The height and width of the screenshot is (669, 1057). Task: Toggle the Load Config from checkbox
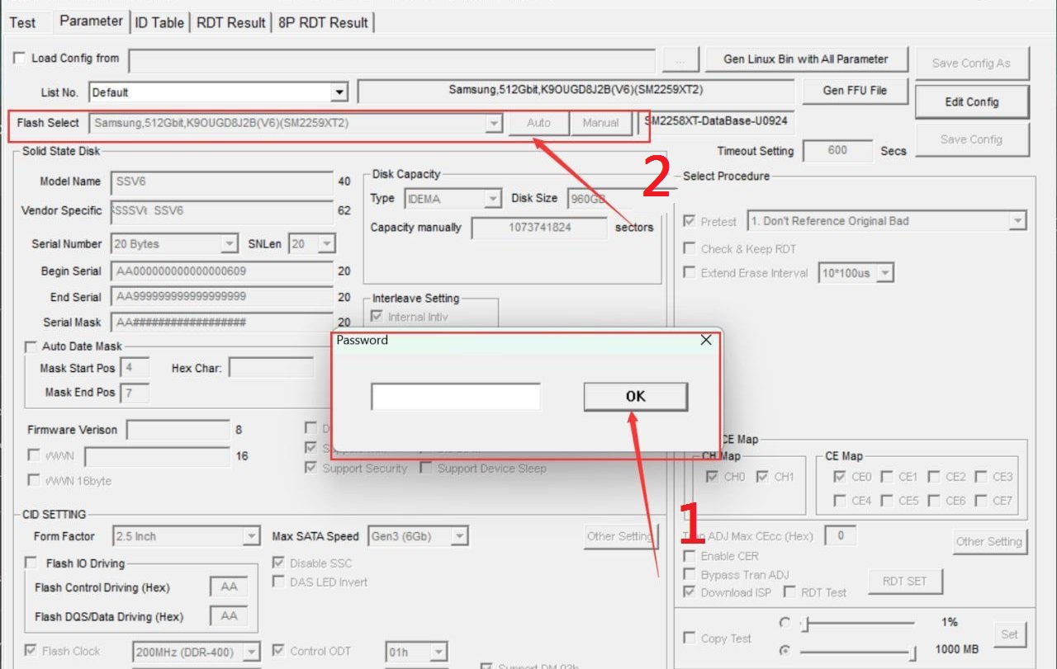(x=20, y=58)
